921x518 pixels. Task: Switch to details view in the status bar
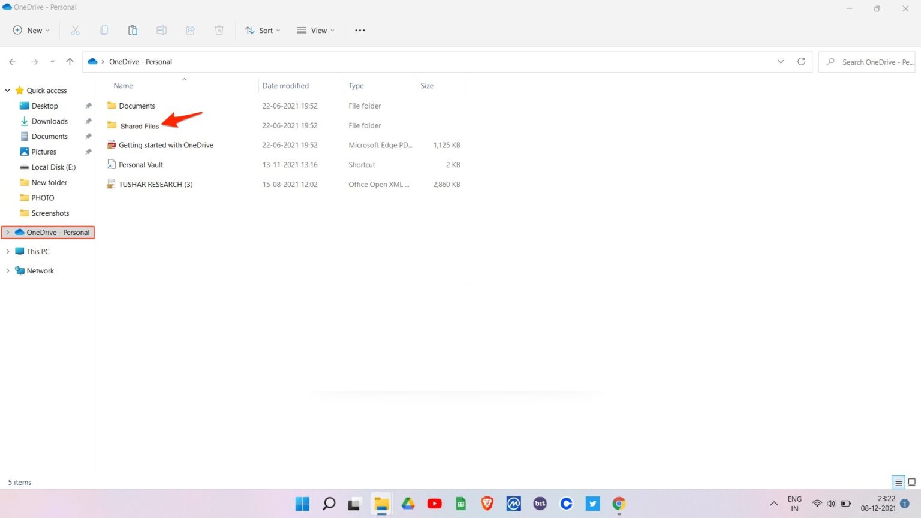[x=898, y=482]
